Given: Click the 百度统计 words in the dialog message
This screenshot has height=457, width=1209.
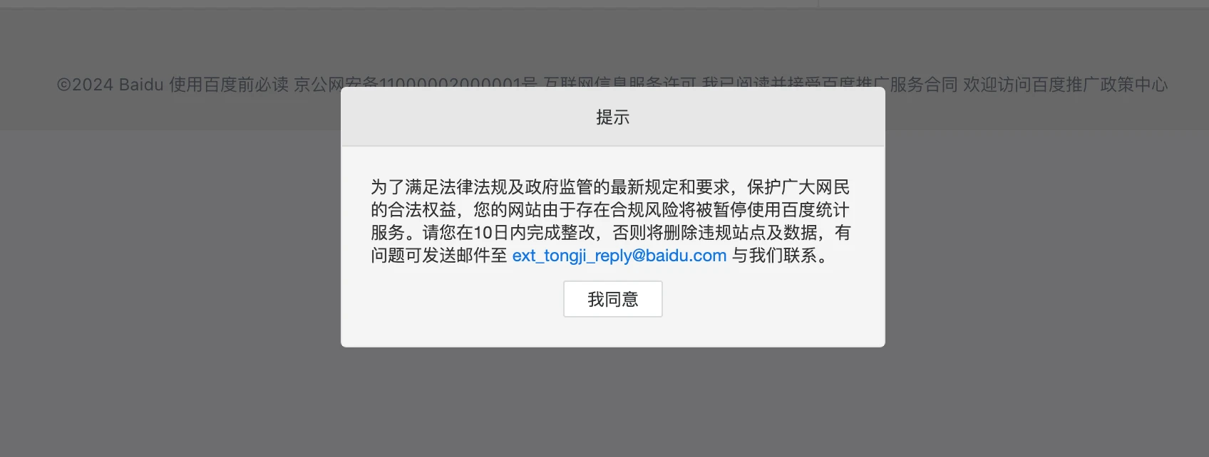Looking at the screenshot, I should click(x=816, y=210).
